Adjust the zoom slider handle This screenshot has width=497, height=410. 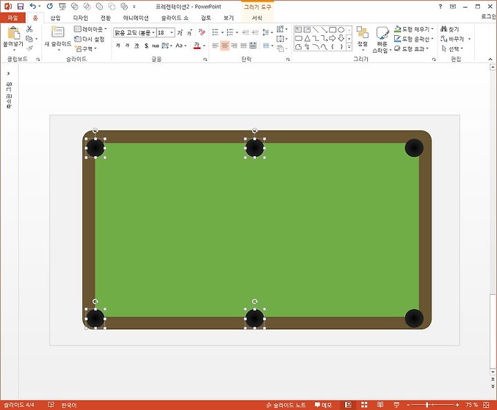tap(427, 404)
